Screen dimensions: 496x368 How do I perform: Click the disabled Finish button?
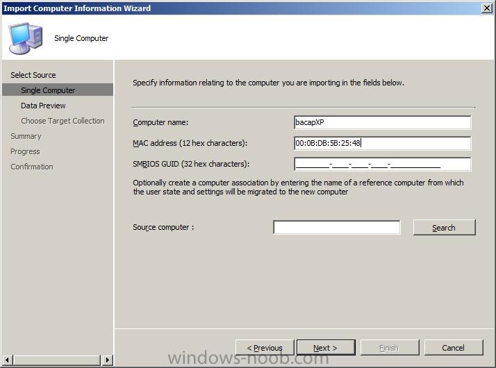tap(390, 347)
